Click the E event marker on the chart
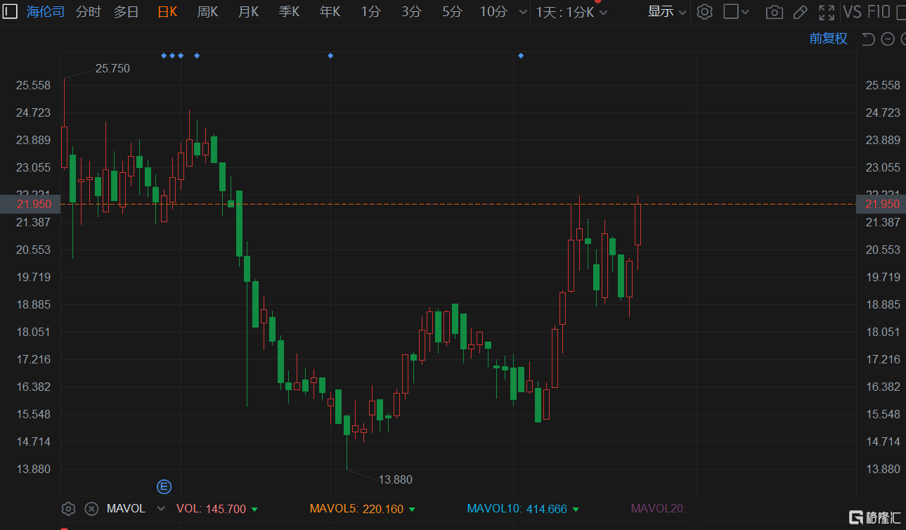The height and width of the screenshot is (530, 906). (x=164, y=486)
